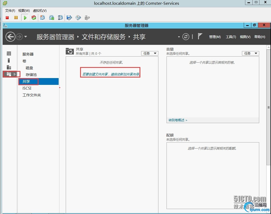Select 卷 in the navigation list
This screenshot has width=271, height=214.
[24, 61]
